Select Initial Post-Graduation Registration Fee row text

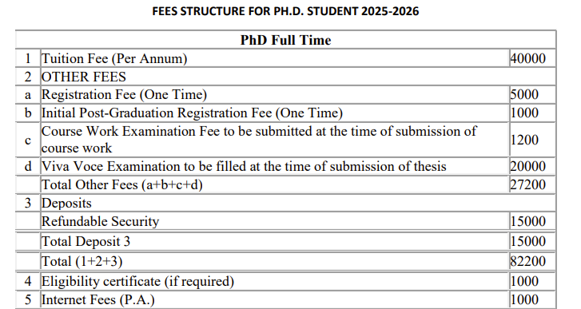(193, 113)
